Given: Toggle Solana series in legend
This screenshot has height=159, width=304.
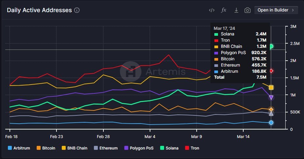Looking at the screenshot, I should [169, 148].
